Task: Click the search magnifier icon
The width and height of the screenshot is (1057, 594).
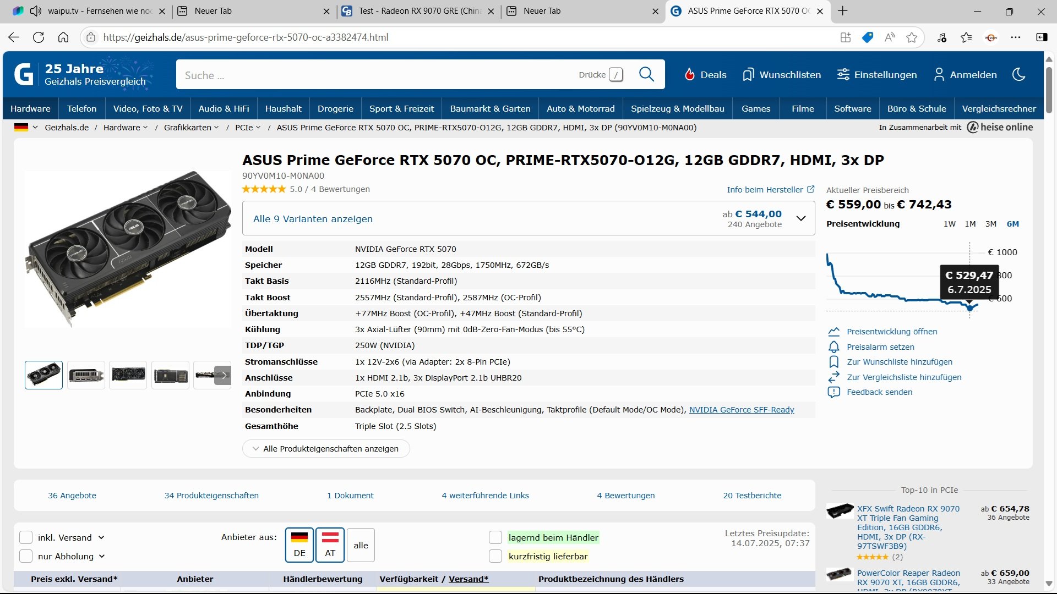Action: click(x=646, y=74)
